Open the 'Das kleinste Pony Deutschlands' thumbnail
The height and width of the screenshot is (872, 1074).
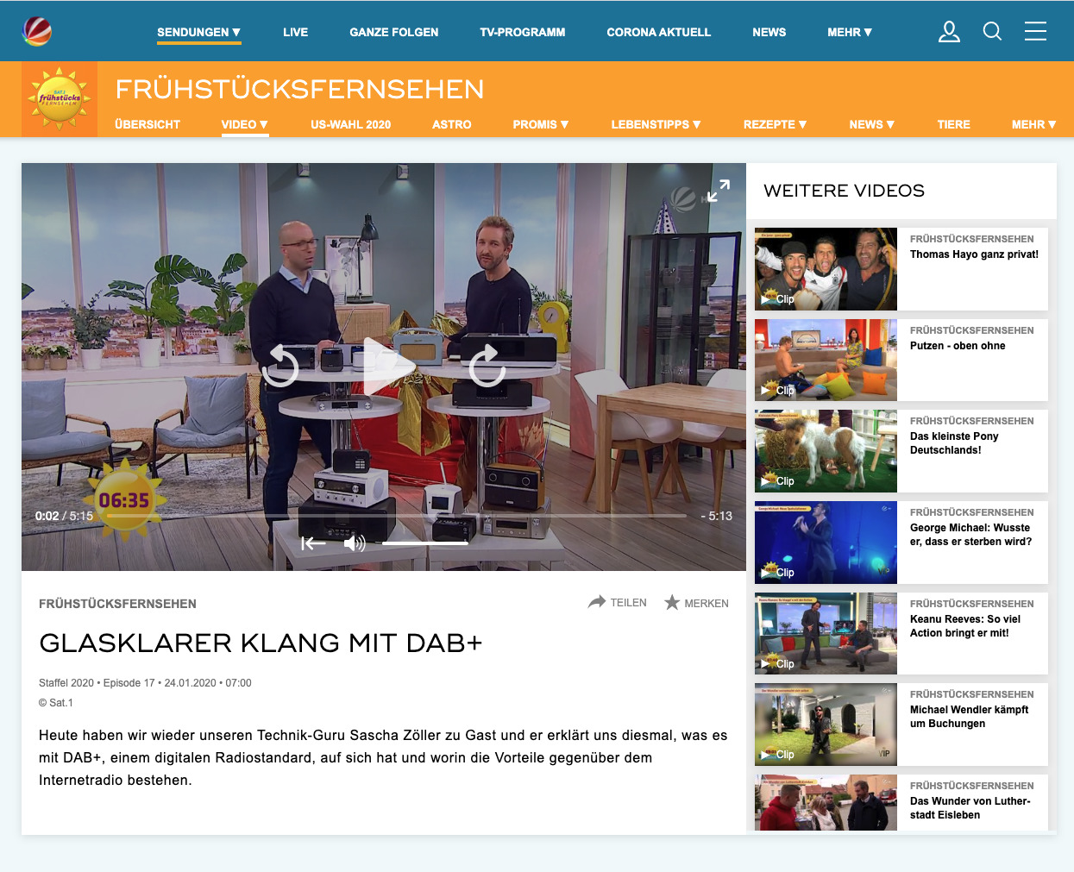(x=826, y=451)
